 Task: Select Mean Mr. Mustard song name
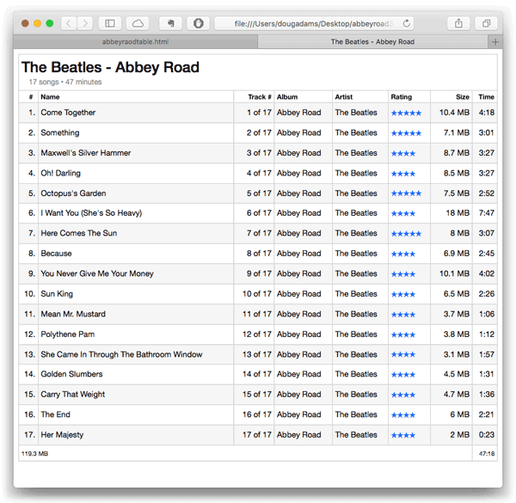coord(73,314)
